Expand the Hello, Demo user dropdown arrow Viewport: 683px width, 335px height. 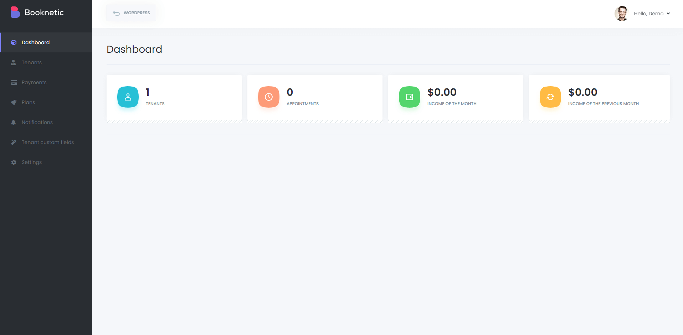[668, 14]
